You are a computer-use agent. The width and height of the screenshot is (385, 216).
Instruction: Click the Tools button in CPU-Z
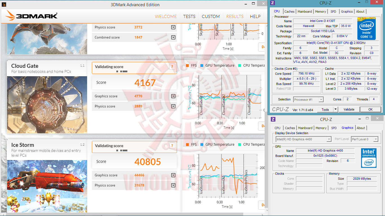click(x=325, y=109)
